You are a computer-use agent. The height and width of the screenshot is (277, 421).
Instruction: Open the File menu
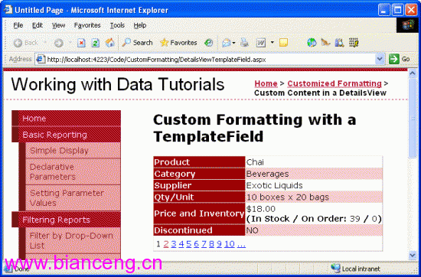(18, 25)
